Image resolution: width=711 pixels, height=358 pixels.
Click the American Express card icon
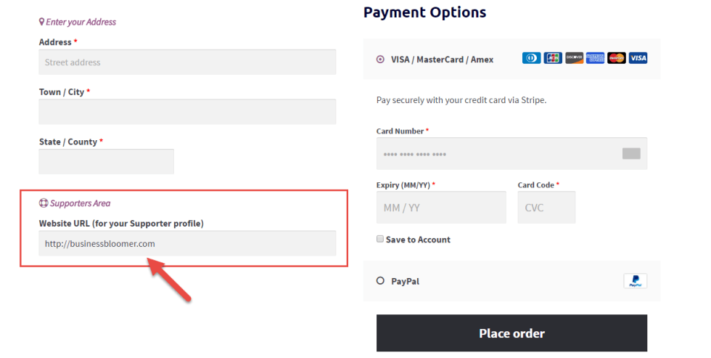click(x=596, y=58)
